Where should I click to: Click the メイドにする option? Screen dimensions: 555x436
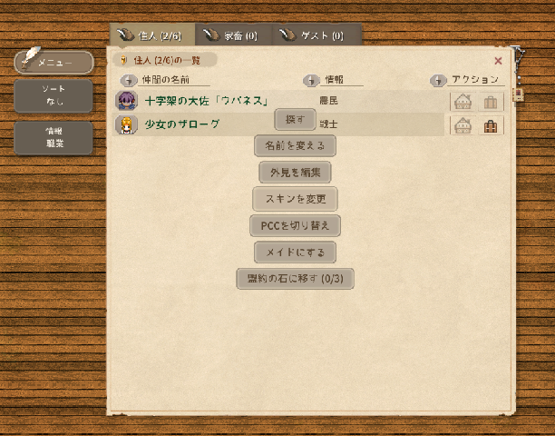pyautogui.click(x=295, y=252)
